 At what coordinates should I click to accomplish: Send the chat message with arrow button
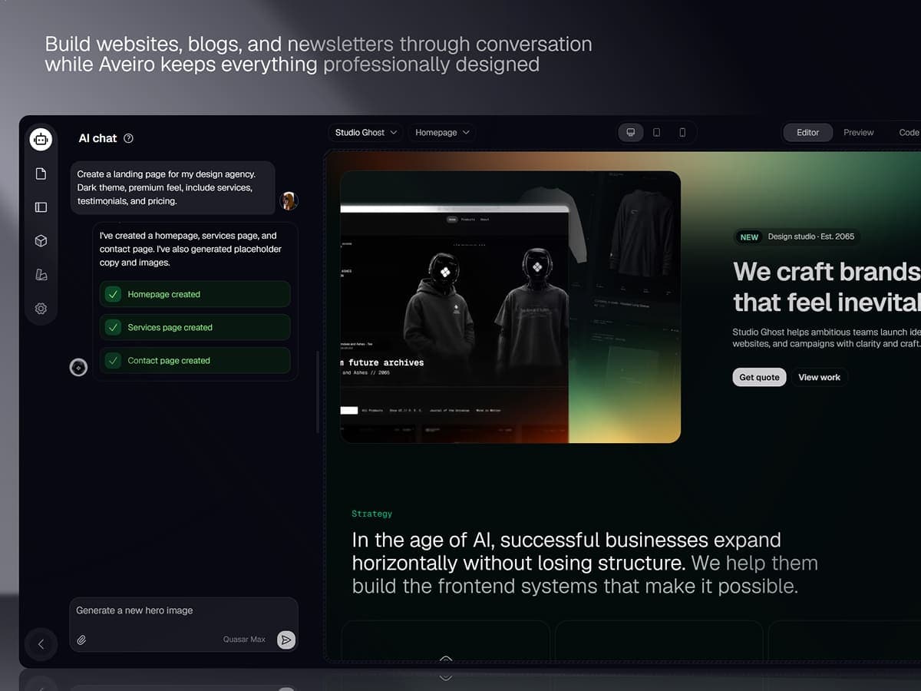click(x=286, y=640)
